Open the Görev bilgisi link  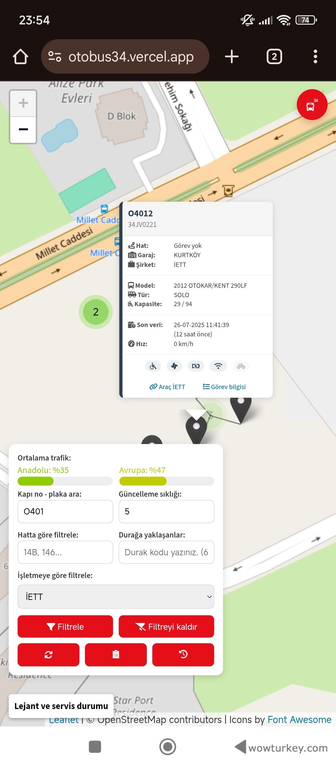(224, 387)
